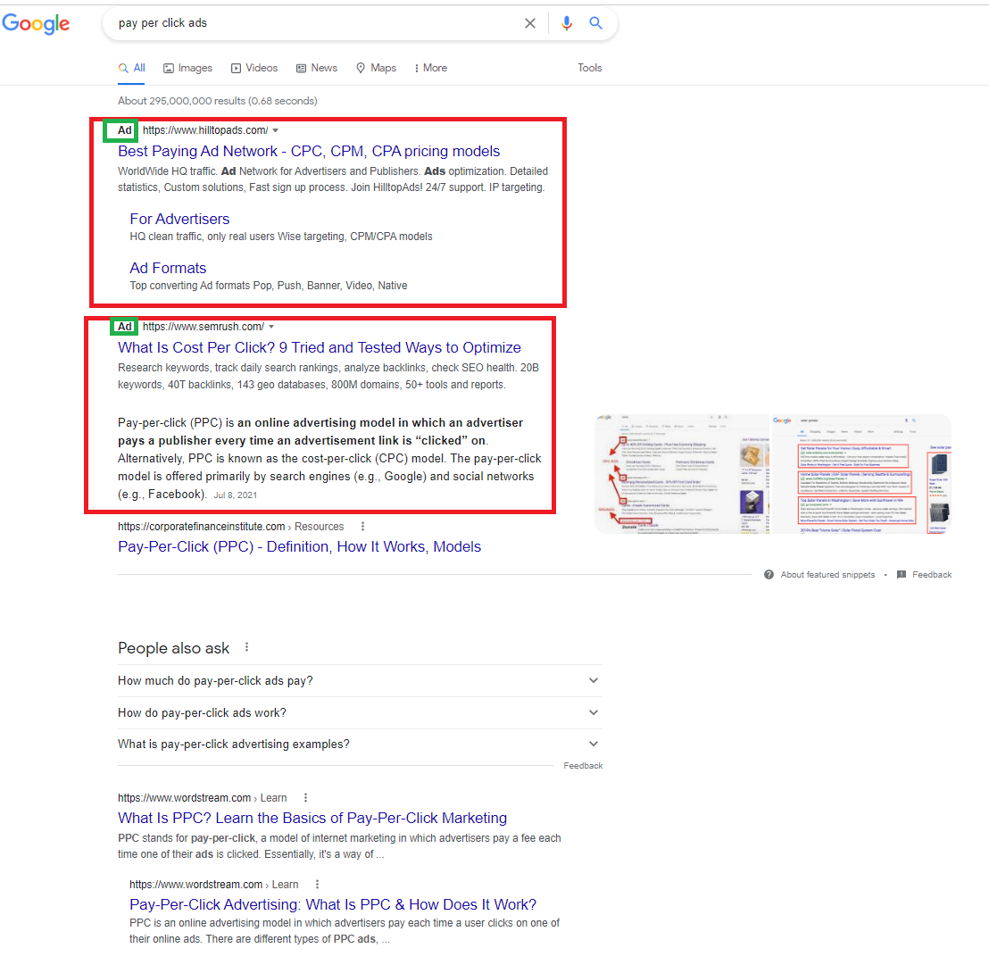Open three-dot menu for wordstream.com Learn result

306,798
